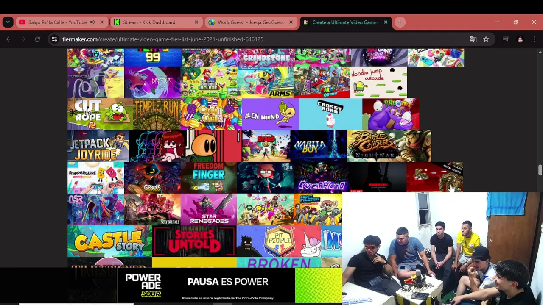The image size is (543, 305).
Task: Pick the Everhood tile
Action: 322,177
